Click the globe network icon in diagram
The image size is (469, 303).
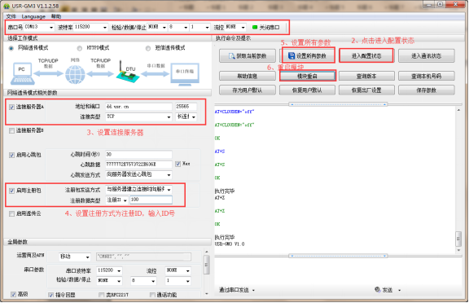75,74
